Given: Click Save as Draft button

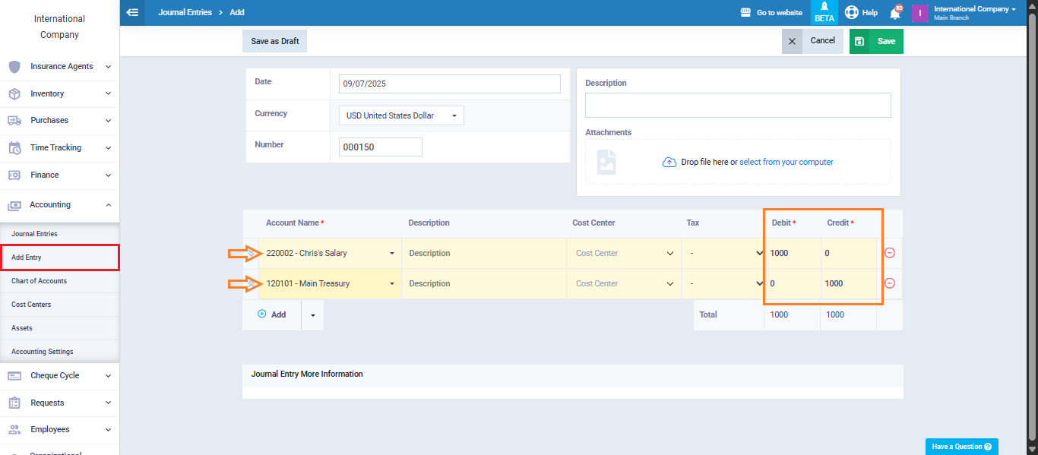Looking at the screenshot, I should (274, 41).
